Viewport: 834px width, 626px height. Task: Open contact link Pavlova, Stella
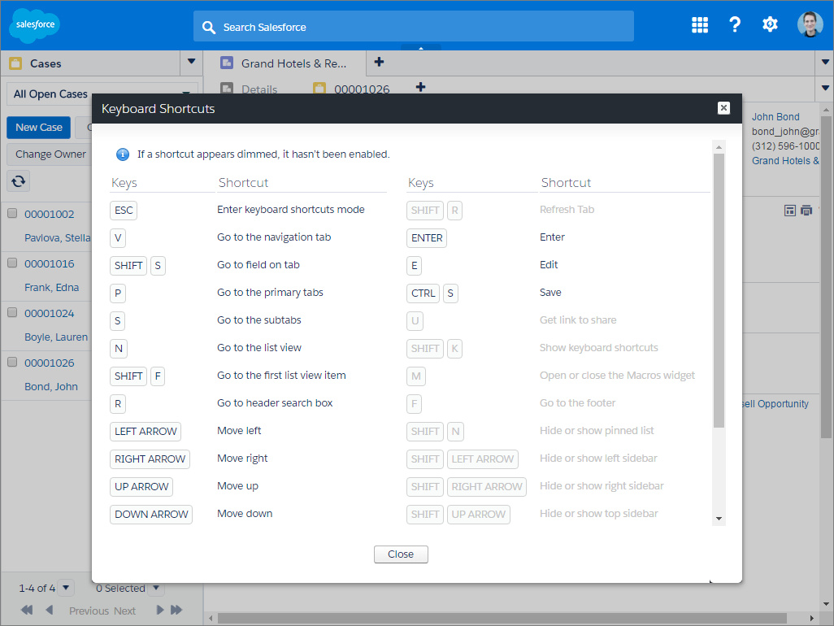(58, 237)
